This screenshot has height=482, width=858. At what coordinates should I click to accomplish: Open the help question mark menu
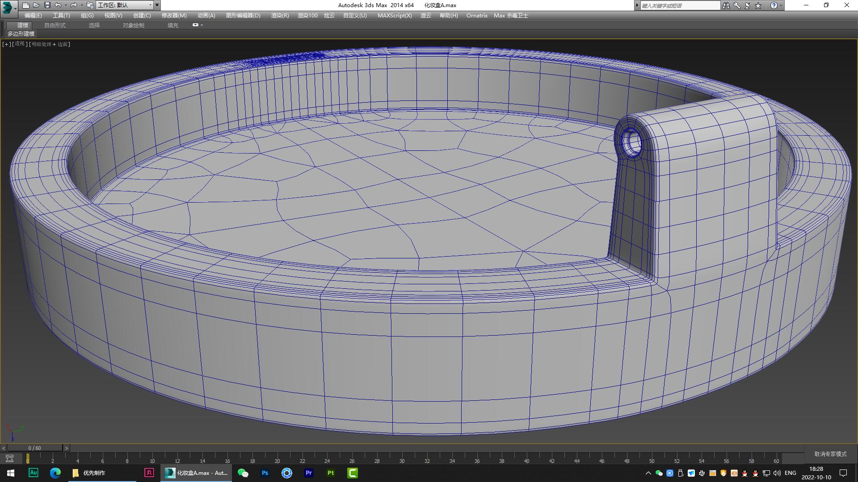774,5
